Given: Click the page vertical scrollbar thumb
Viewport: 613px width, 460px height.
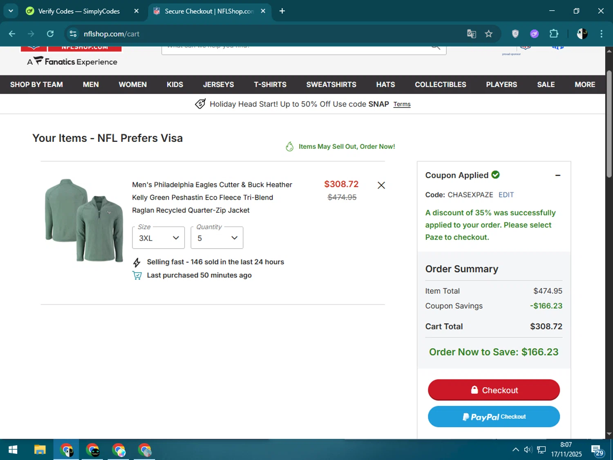Looking at the screenshot, I should [x=609, y=124].
